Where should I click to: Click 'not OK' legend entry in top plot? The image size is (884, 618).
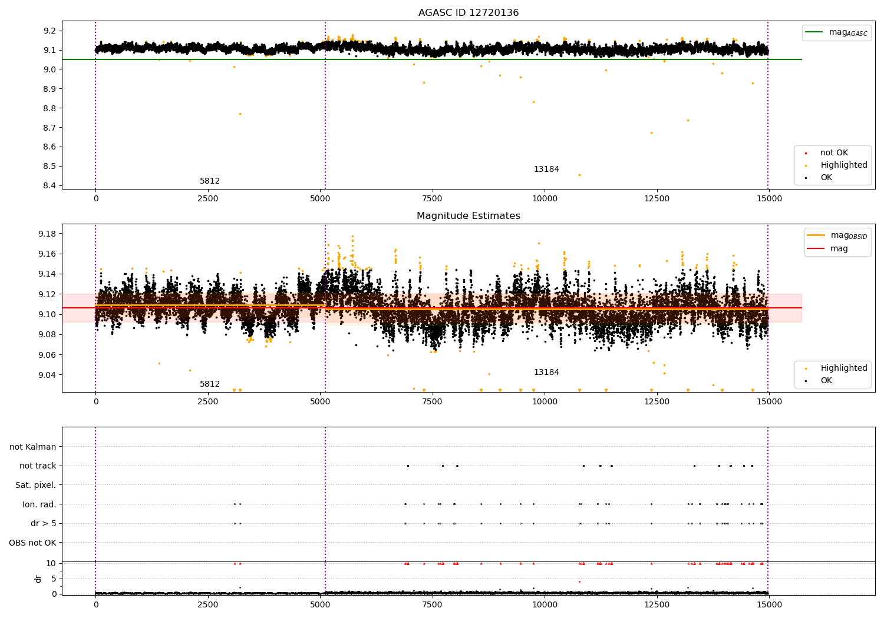point(827,153)
